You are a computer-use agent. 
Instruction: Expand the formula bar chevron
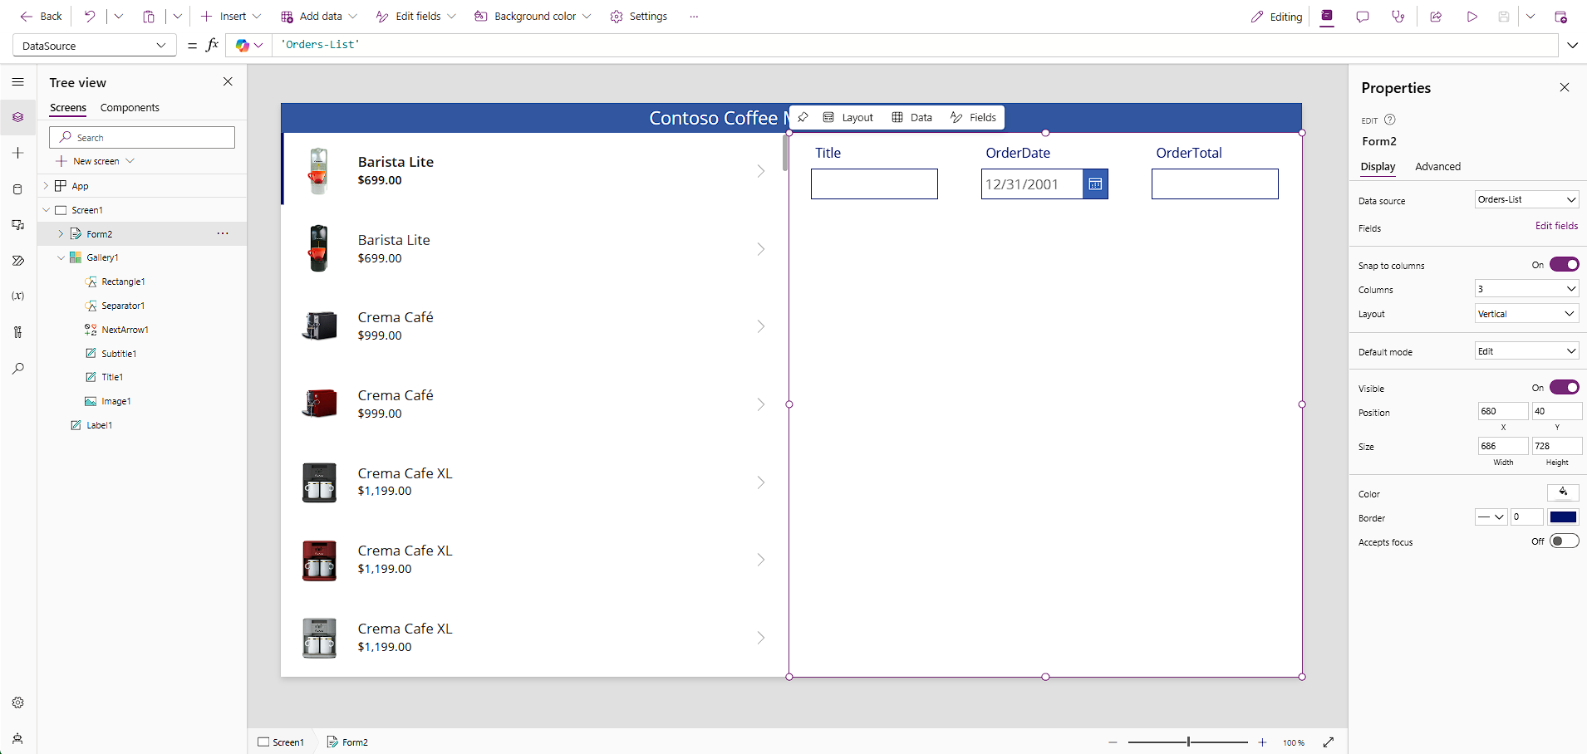click(x=1572, y=46)
